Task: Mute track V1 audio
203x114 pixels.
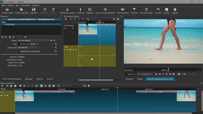Action: pos(4,95)
